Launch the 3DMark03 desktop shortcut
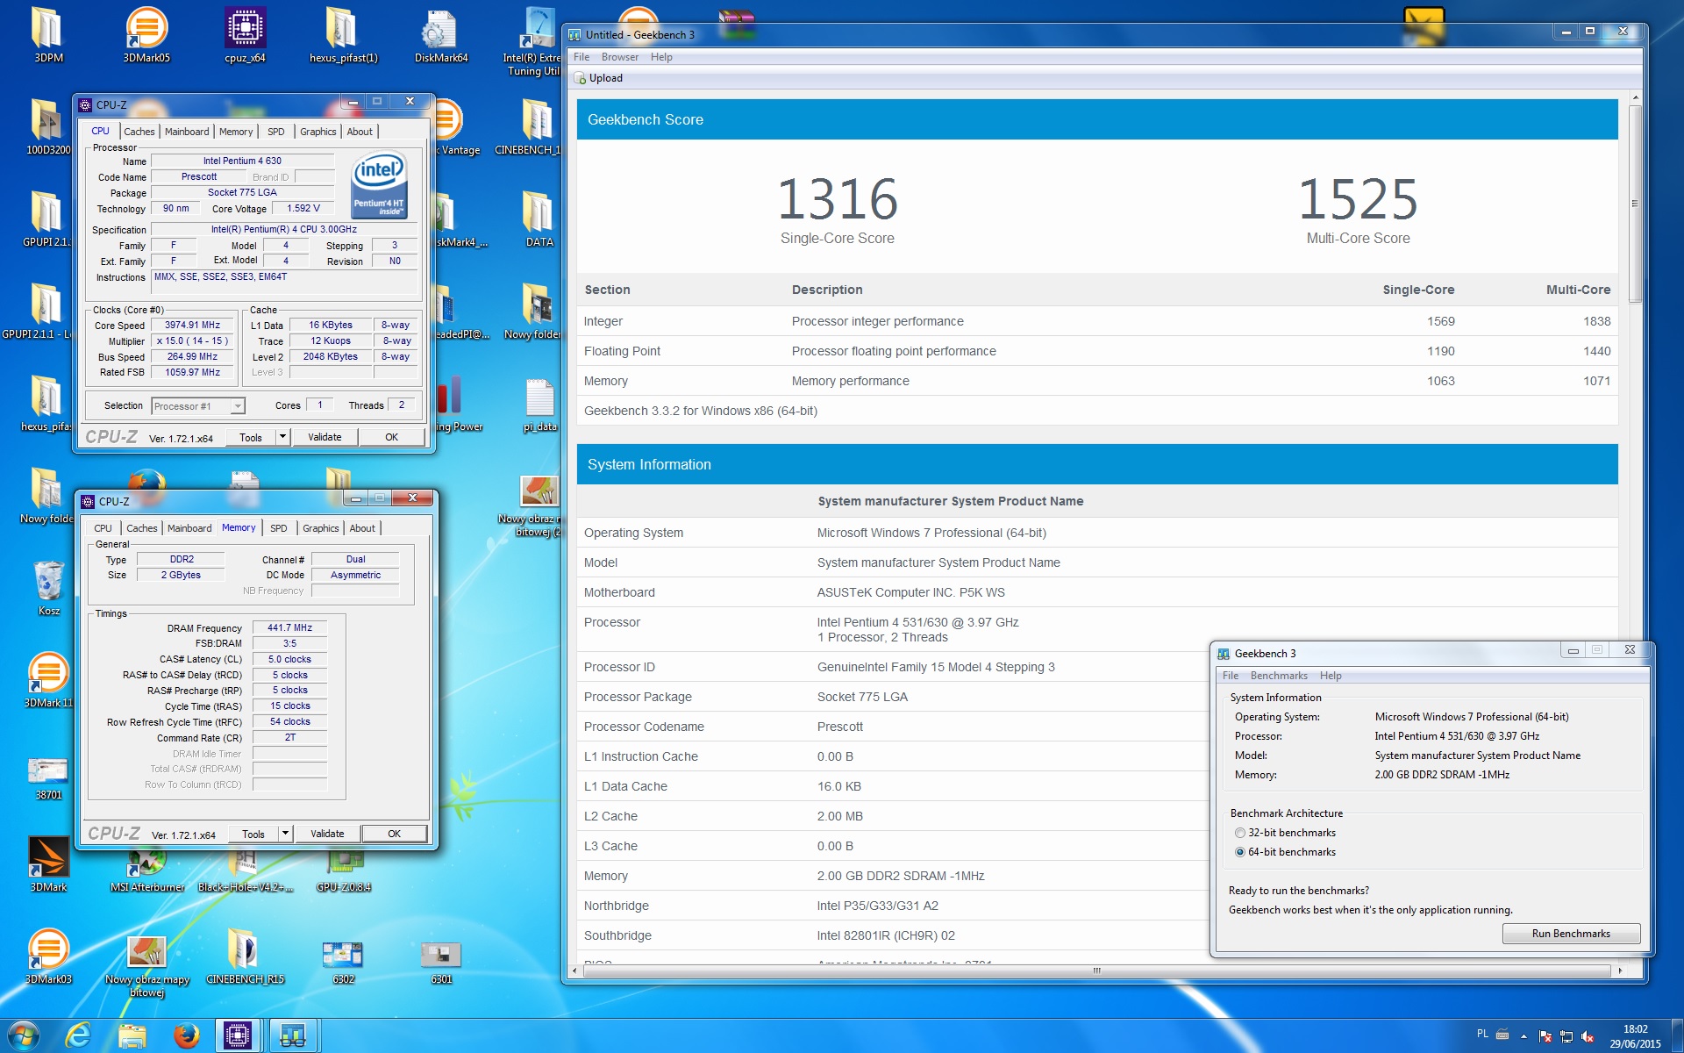 (48, 956)
